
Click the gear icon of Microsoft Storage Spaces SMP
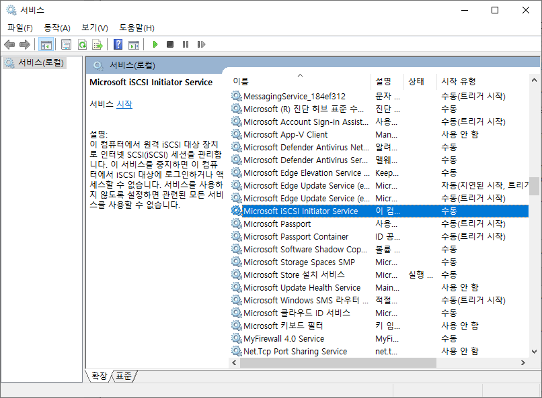237,262
